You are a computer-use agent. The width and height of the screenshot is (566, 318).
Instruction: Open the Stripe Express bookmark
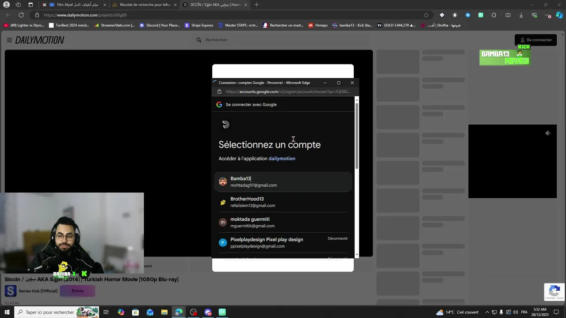(199, 25)
